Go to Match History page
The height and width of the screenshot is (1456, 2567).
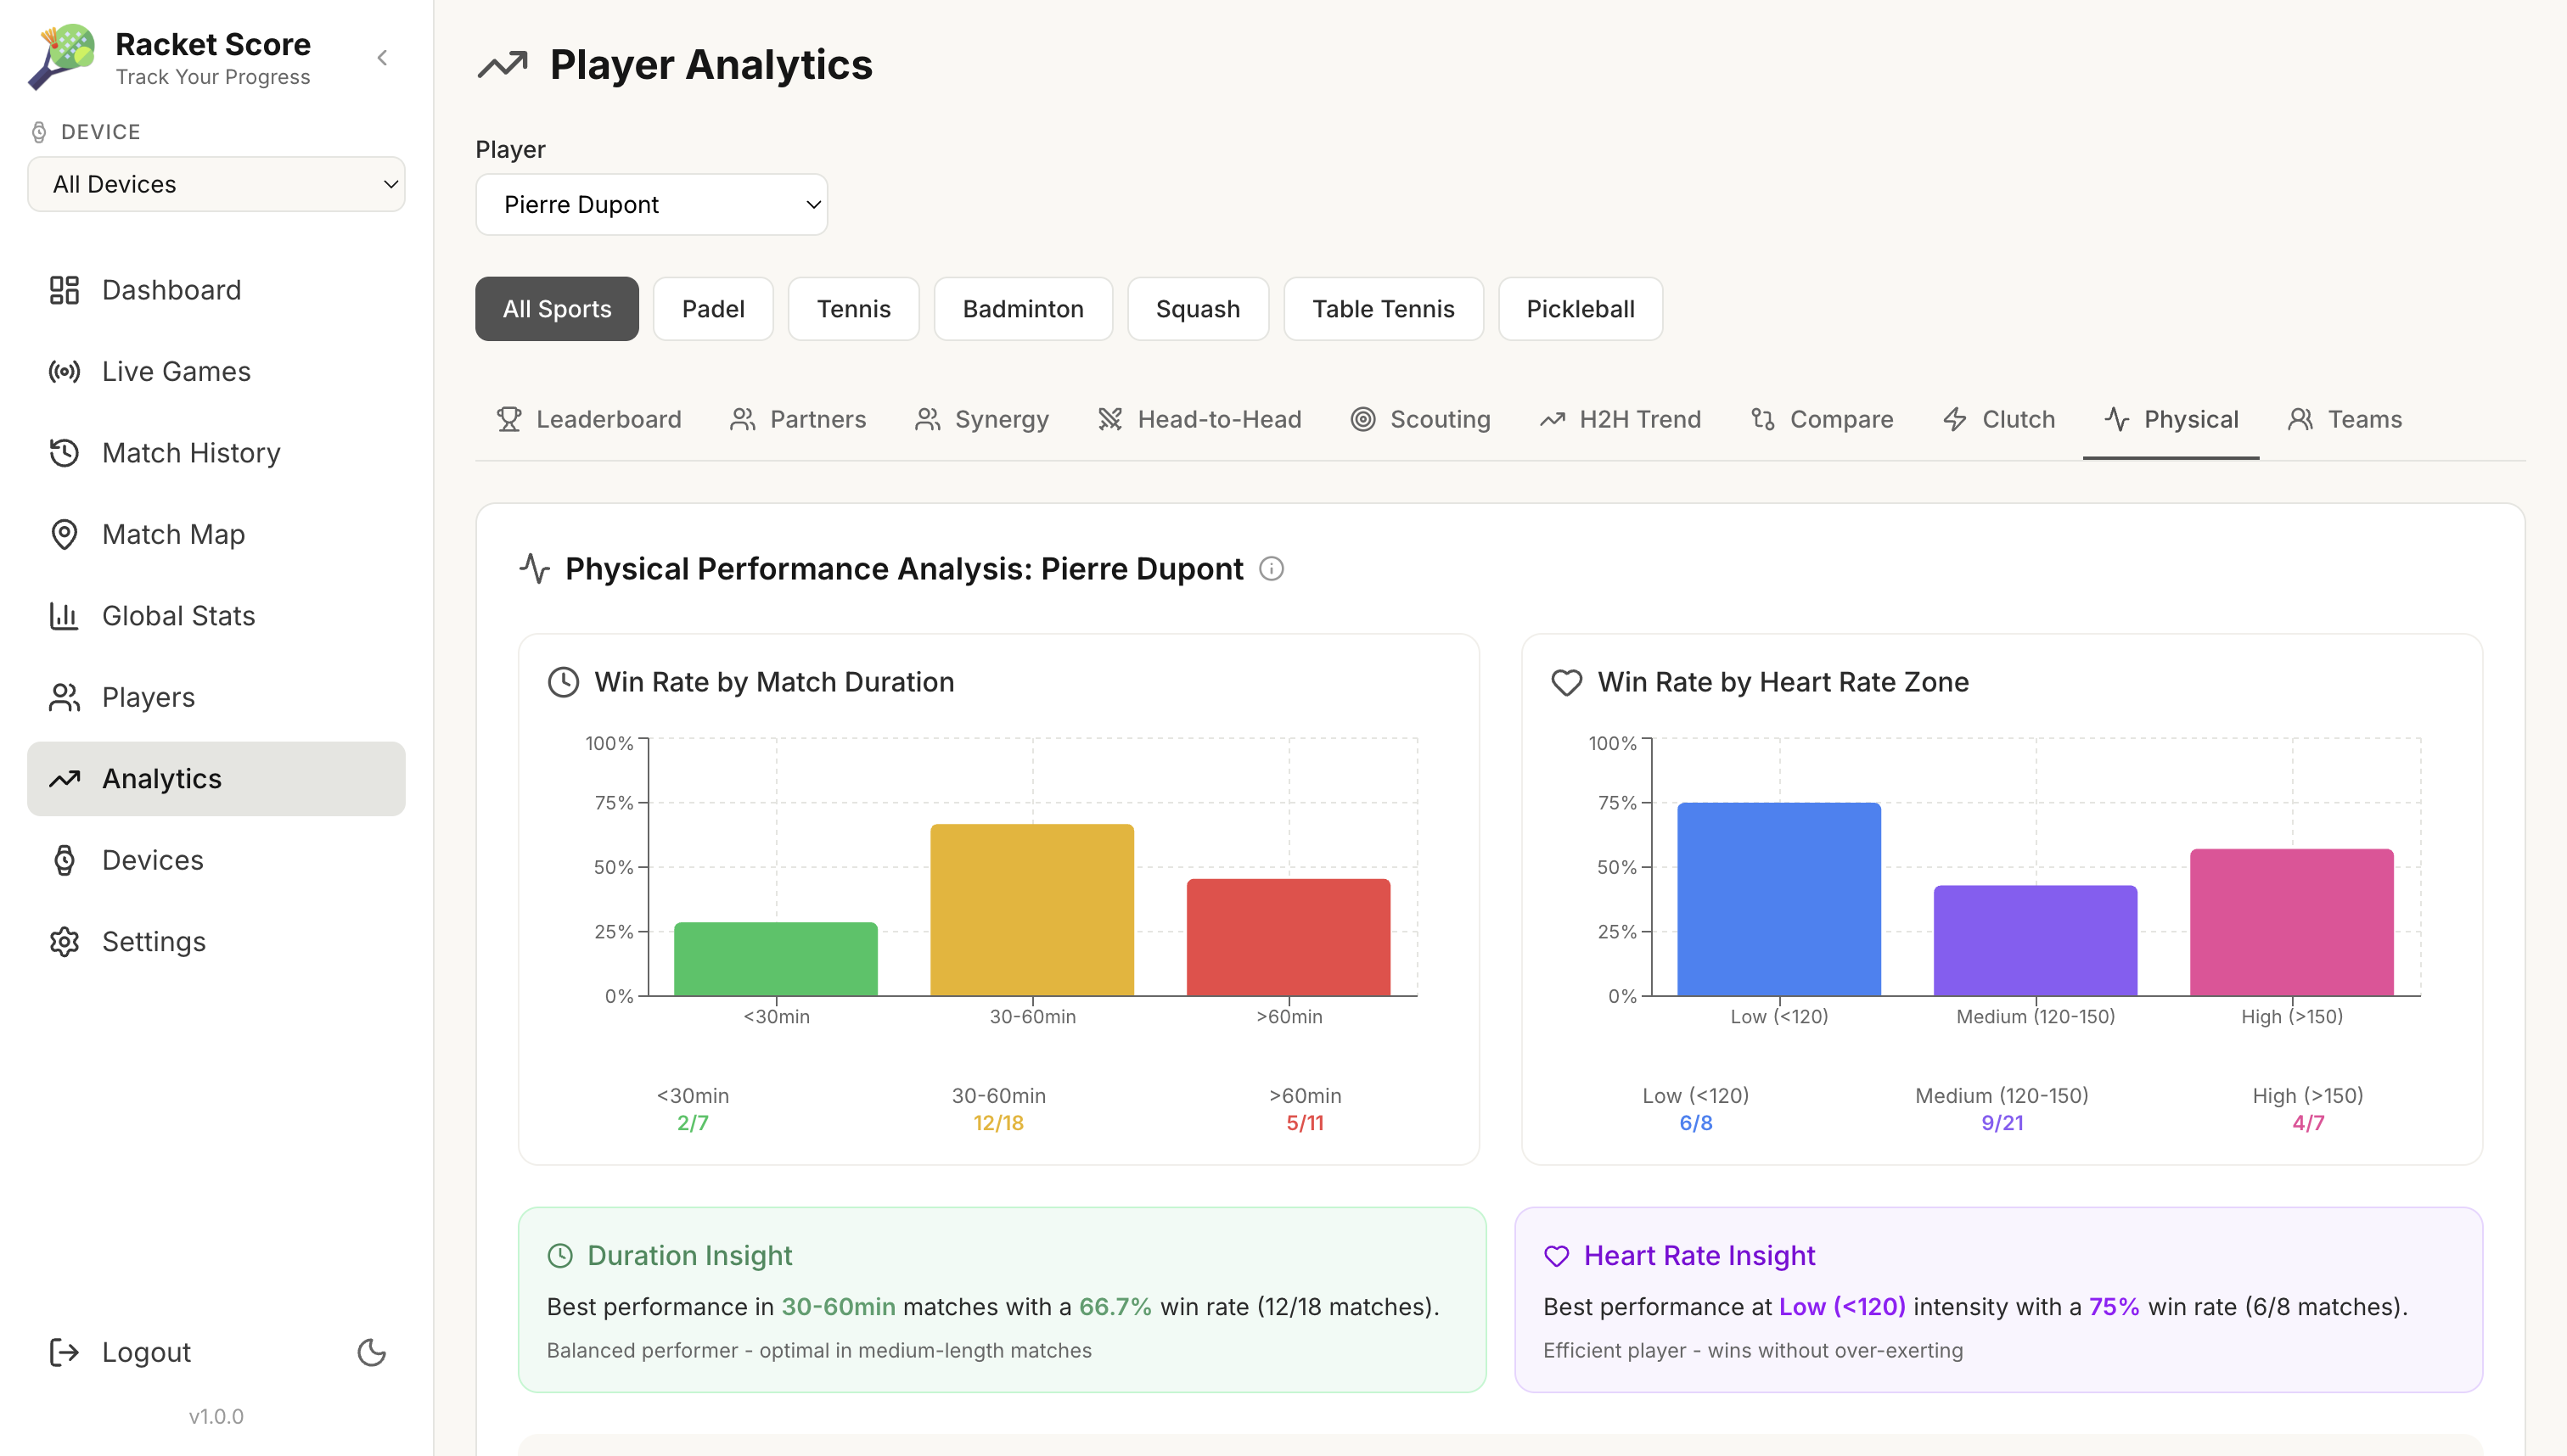pos(191,453)
